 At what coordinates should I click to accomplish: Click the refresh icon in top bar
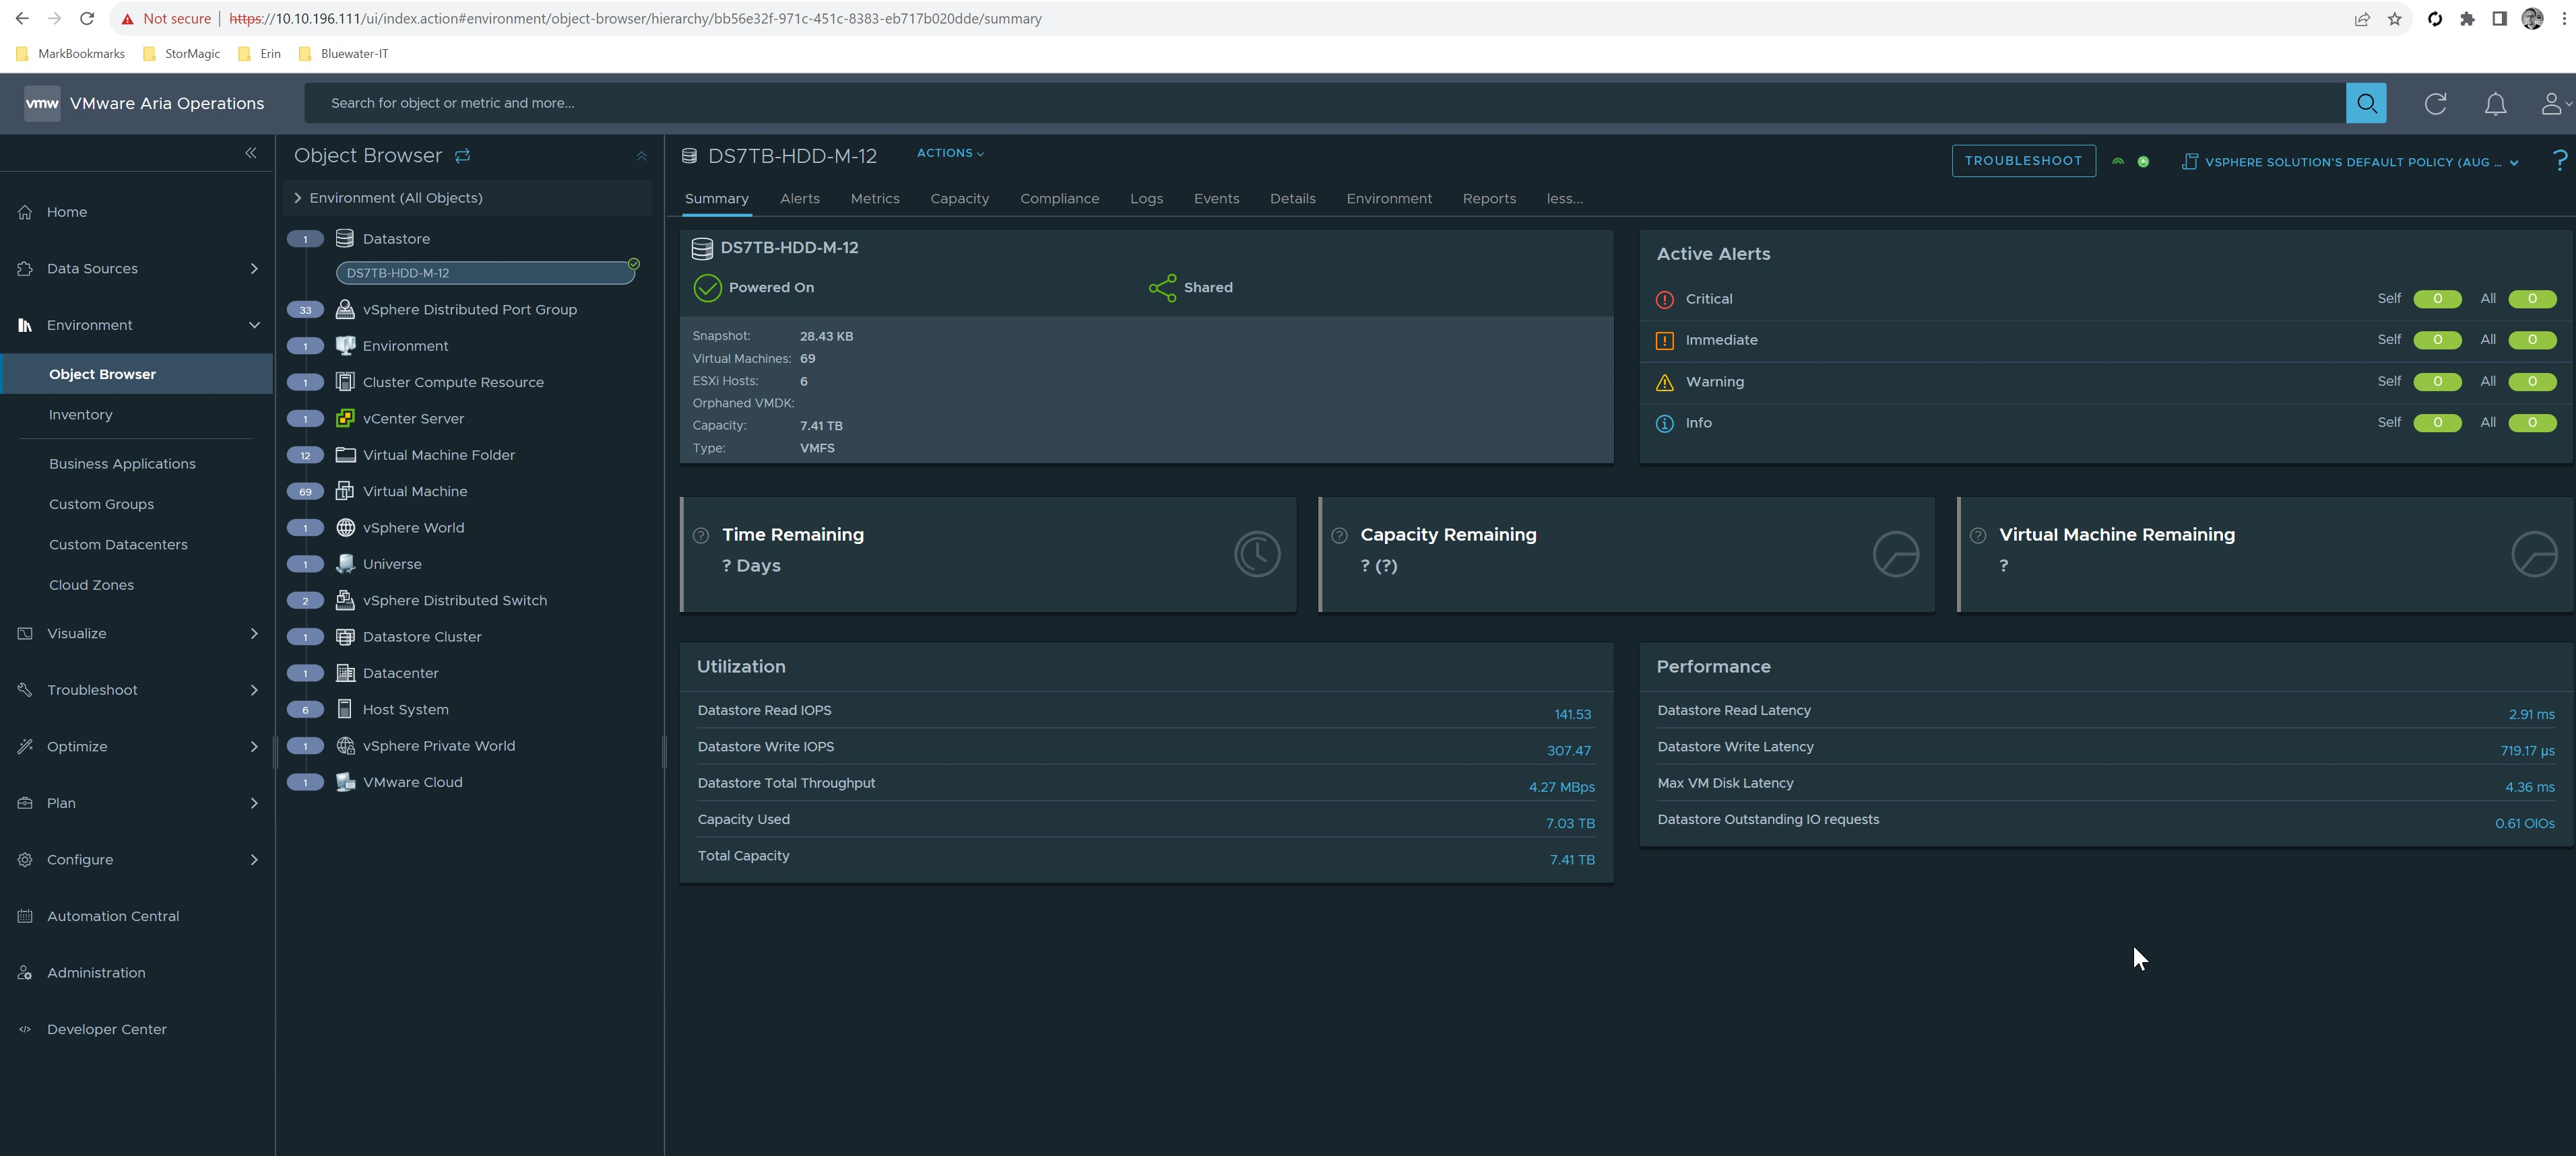click(x=2435, y=103)
